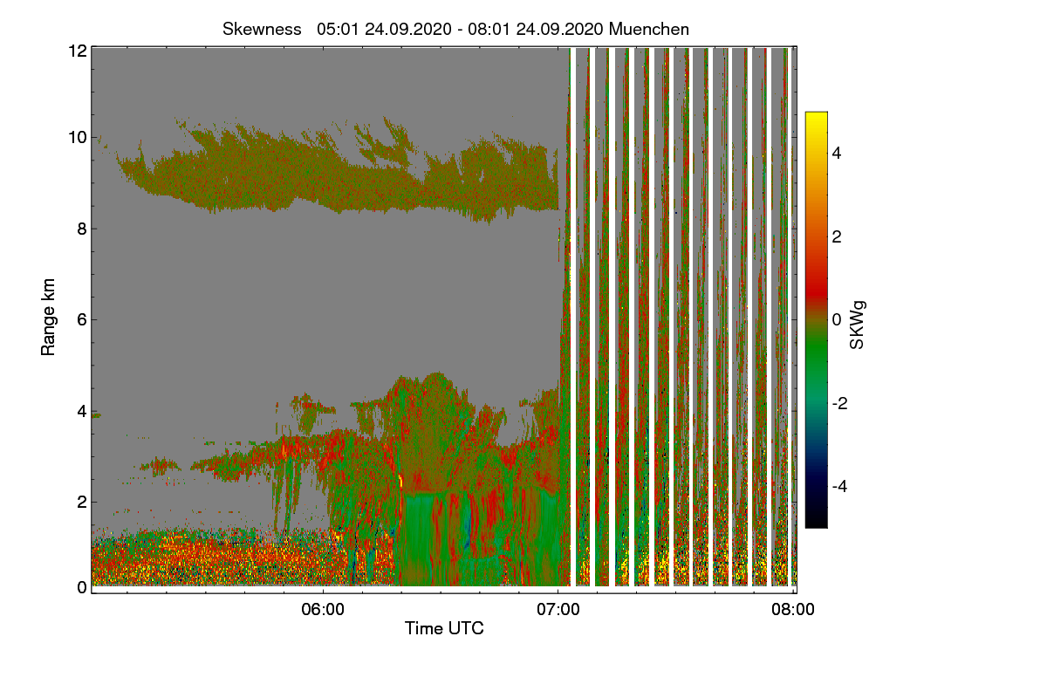Screen dimensions: 1047x698
Task: Click the colorbar label 4
Action: [x=836, y=154]
